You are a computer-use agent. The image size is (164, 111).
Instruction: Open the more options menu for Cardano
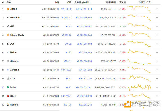157,70
